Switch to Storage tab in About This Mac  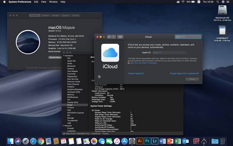pyautogui.click(x=55, y=15)
